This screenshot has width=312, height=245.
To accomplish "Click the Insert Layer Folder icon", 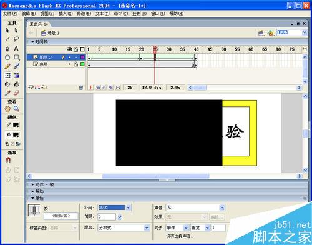I will (44, 87).
